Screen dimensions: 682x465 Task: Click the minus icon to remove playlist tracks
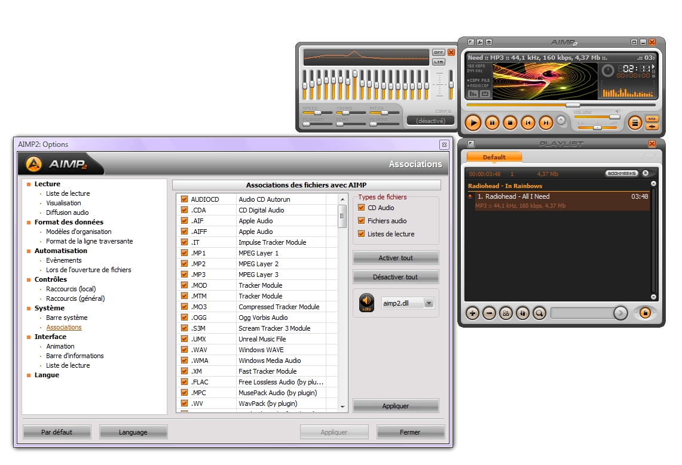tap(489, 313)
